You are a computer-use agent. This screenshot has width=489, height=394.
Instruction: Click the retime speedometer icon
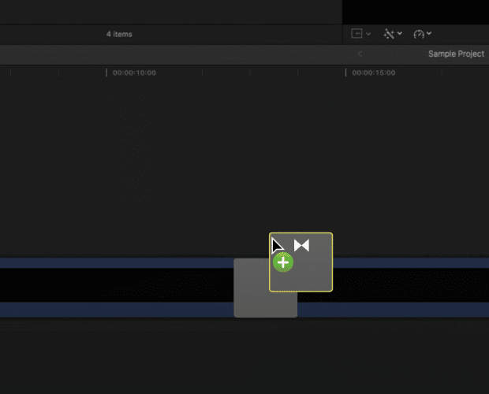(419, 34)
